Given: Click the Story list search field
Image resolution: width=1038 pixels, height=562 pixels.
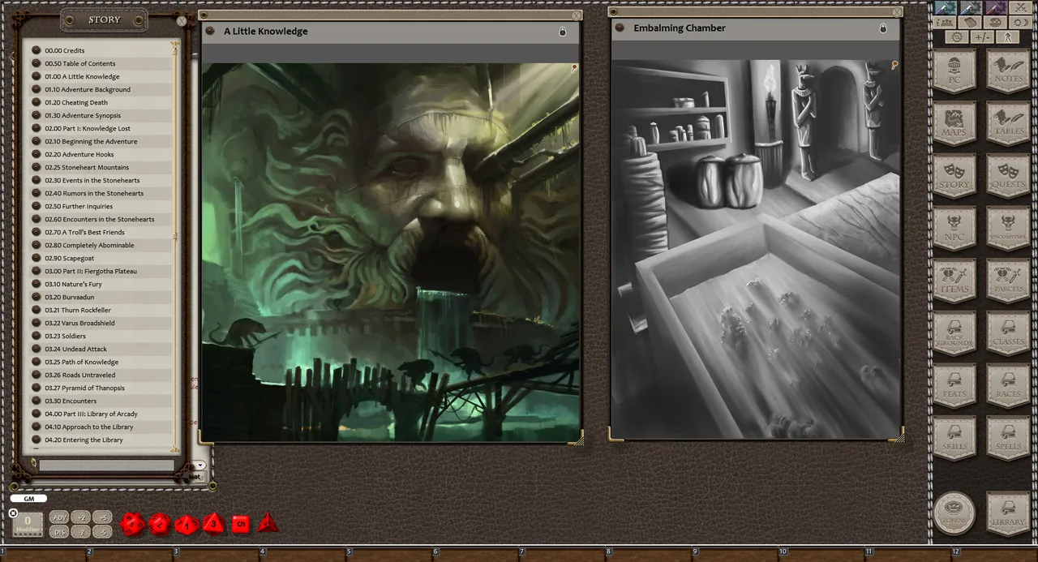Looking at the screenshot, I should click(x=106, y=465).
